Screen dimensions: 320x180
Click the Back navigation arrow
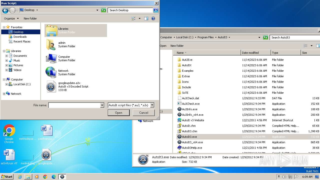(5, 10)
